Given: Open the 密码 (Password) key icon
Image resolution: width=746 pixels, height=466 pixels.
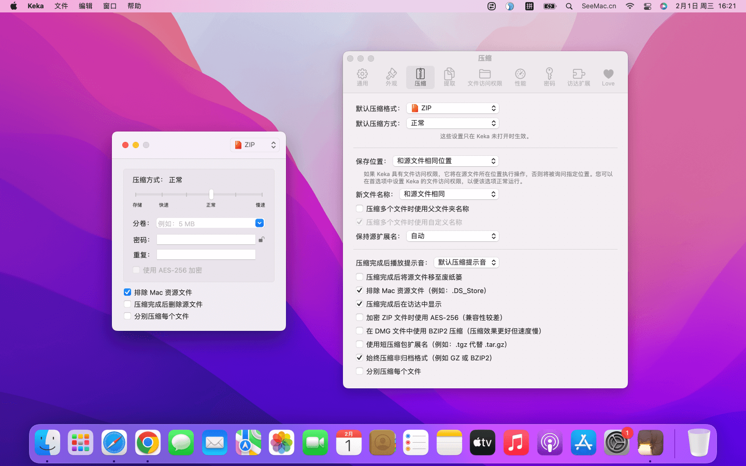Looking at the screenshot, I should [x=549, y=77].
